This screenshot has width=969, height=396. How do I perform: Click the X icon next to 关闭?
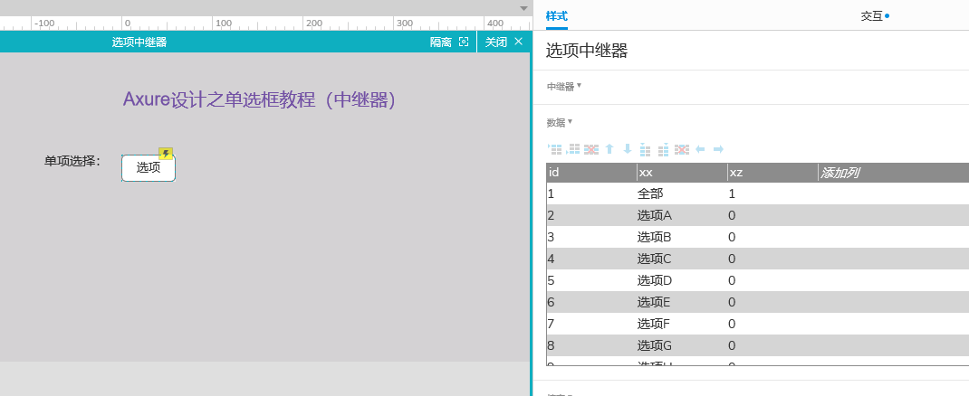pyautogui.click(x=519, y=42)
